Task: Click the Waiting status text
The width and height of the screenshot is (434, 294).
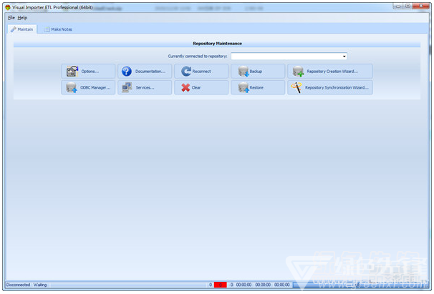Action: tap(40, 285)
